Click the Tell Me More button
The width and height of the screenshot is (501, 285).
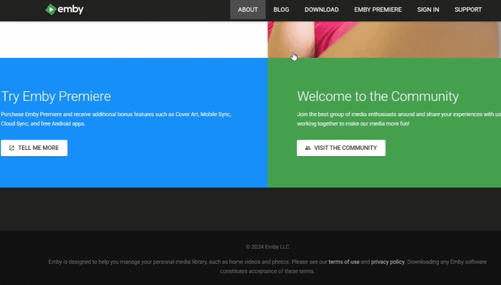pos(34,148)
